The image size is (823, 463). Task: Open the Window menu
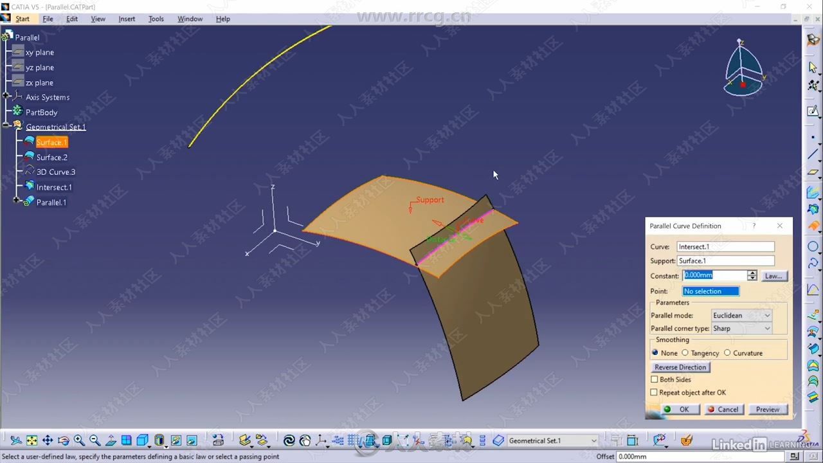(190, 19)
